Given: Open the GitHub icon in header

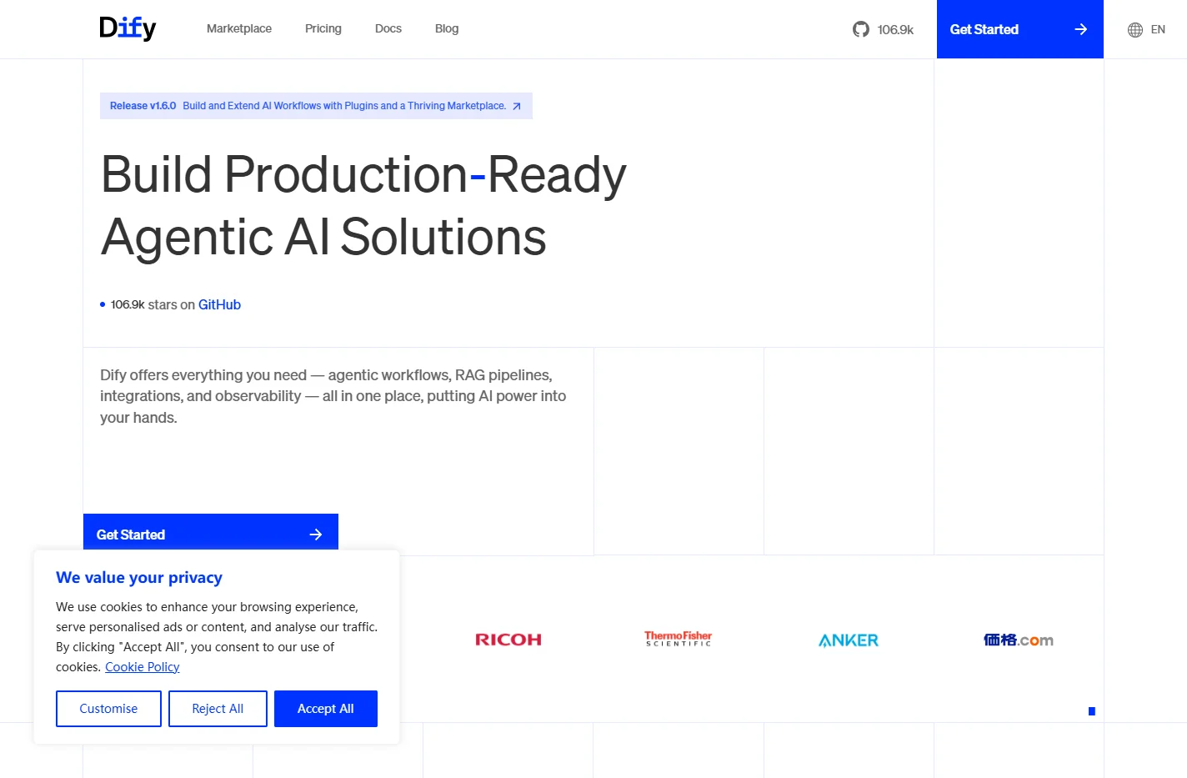Looking at the screenshot, I should pos(861,29).
